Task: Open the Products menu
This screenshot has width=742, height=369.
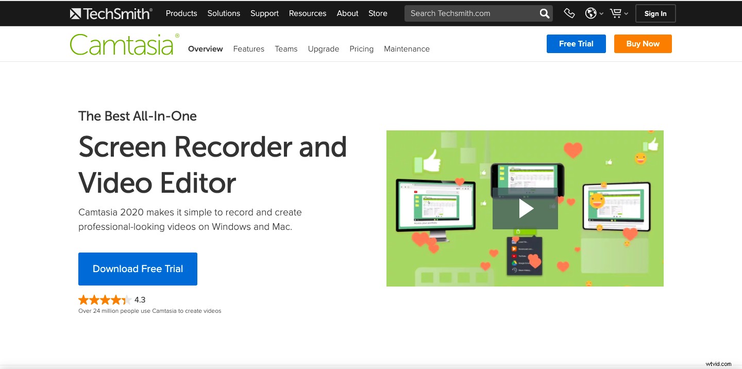Action: (x=181, y=13)
